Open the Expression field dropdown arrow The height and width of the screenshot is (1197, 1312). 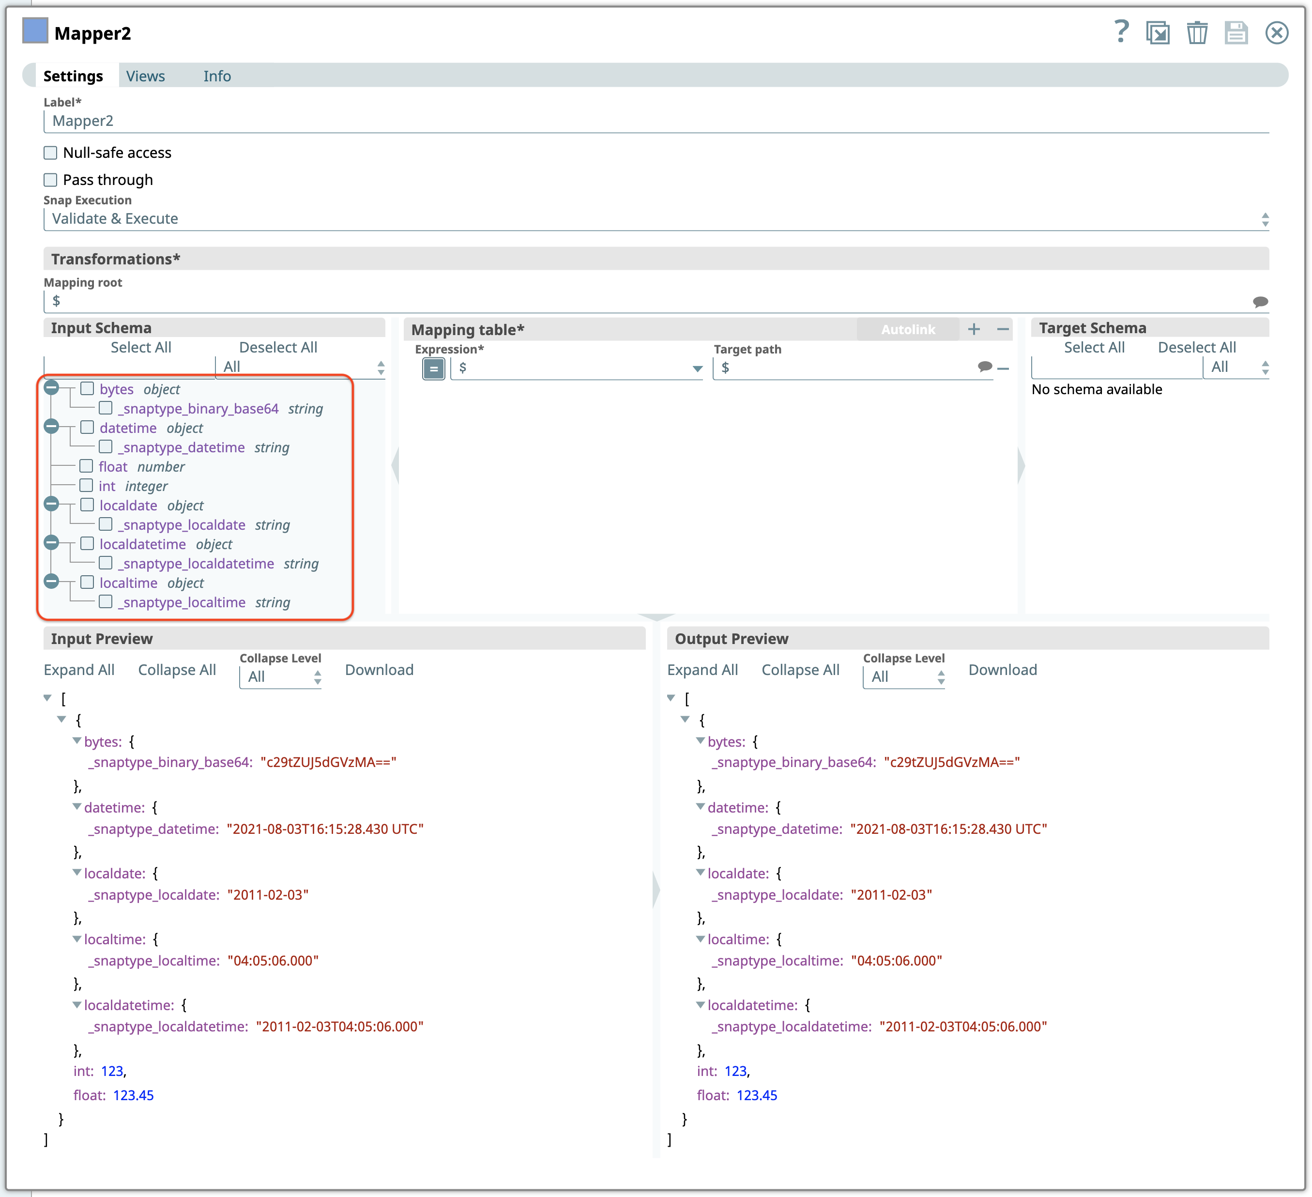(697, 368)
